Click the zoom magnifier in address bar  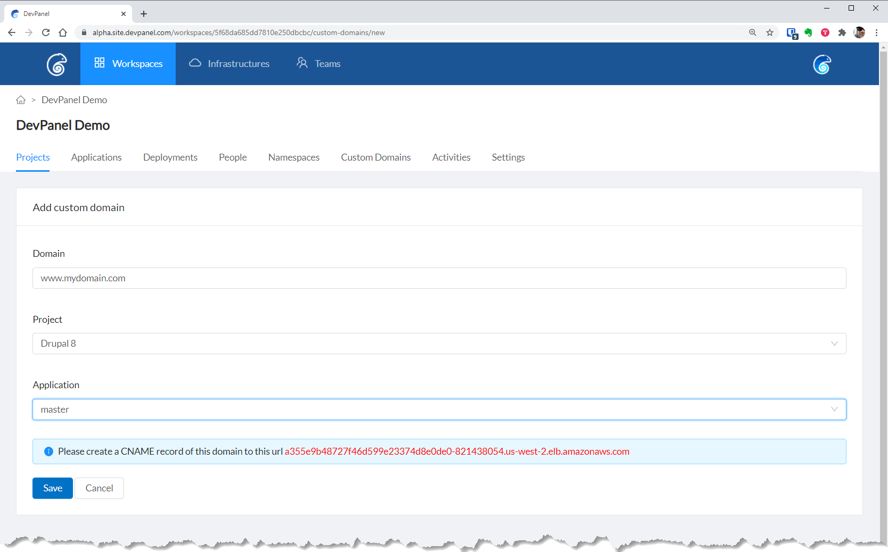(x=753, y=32)
